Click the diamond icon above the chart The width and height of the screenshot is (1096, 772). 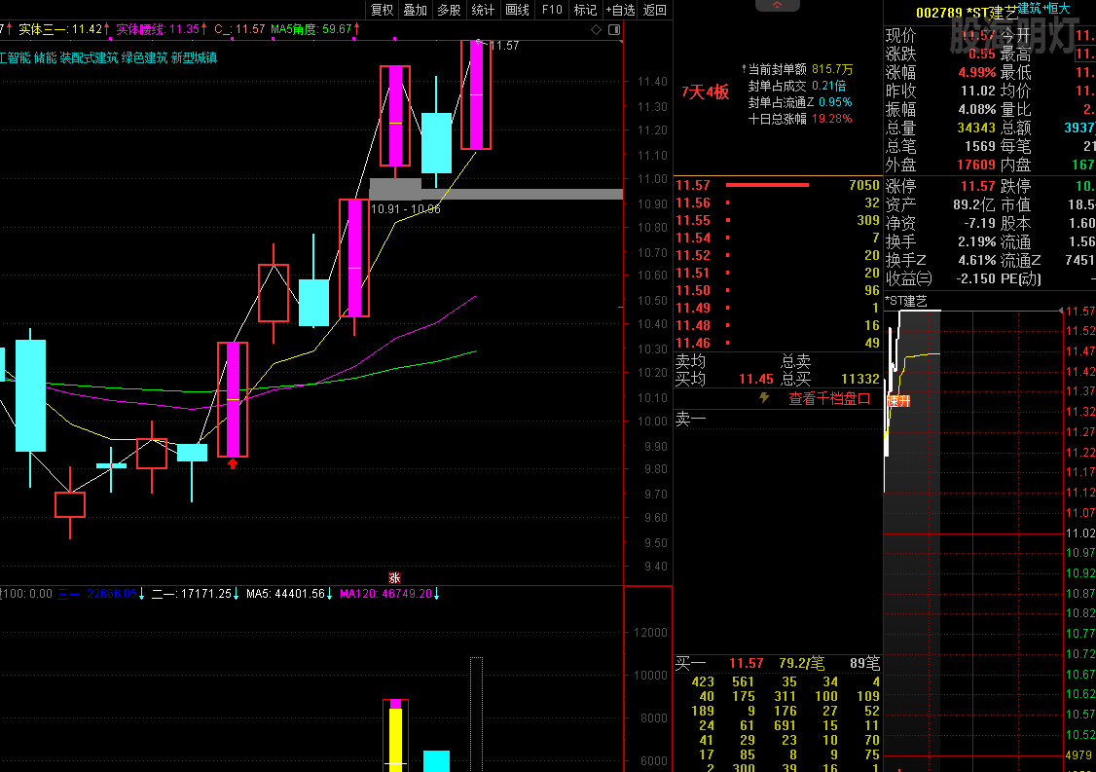(x=596, y=29)
